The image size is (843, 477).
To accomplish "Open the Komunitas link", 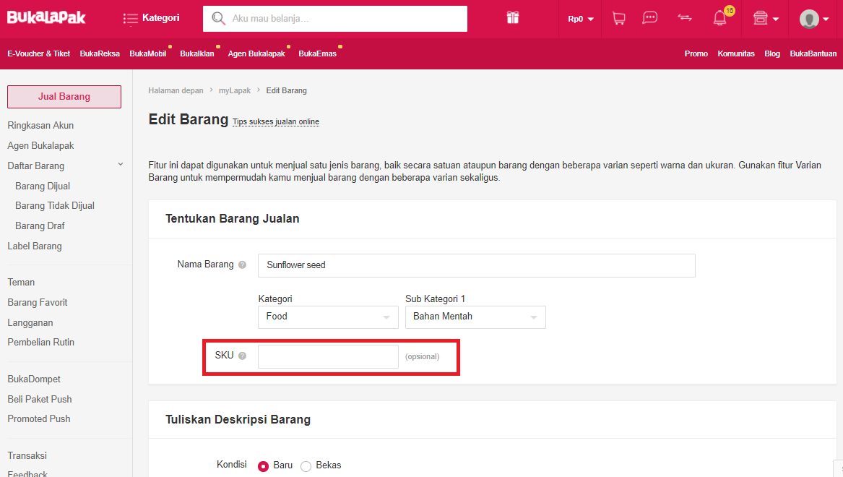I will [736, 53].
